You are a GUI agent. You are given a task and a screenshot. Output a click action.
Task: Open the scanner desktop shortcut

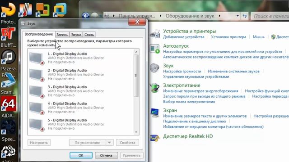(x=8, y=80)
